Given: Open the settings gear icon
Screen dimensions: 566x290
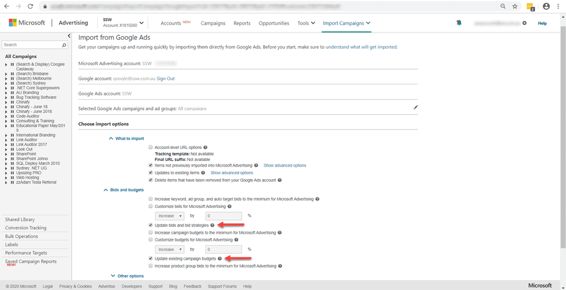Looking at the screenshot, I should click(525, 23).
